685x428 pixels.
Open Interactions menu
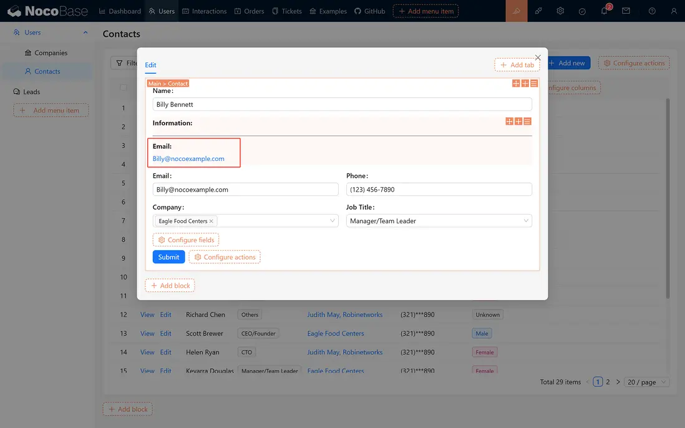(204, 11)
